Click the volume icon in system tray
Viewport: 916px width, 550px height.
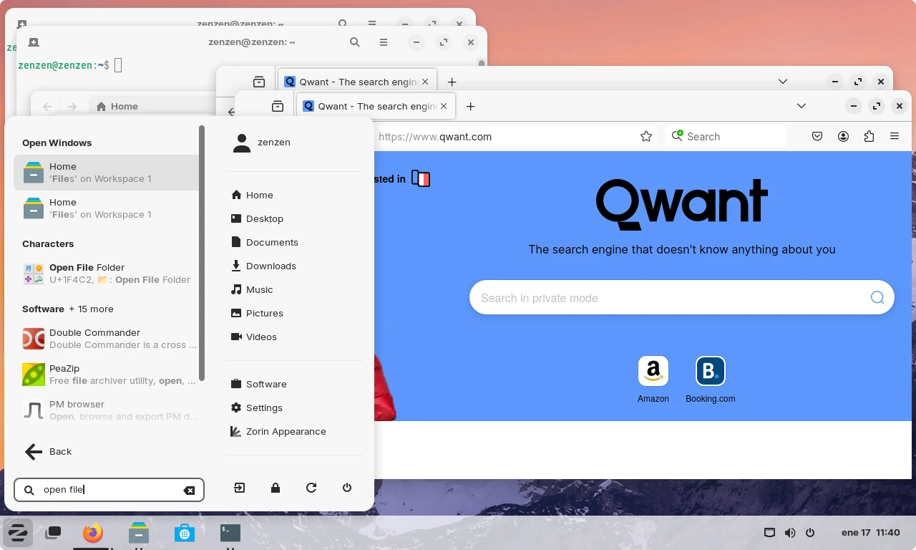pyautogui.click(x=790, y=533)
